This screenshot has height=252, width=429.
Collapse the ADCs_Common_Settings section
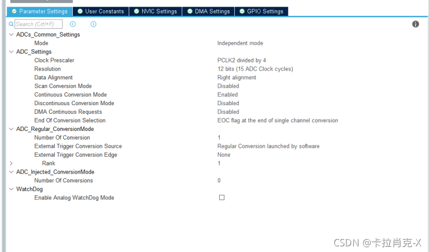tap(11, 35)
